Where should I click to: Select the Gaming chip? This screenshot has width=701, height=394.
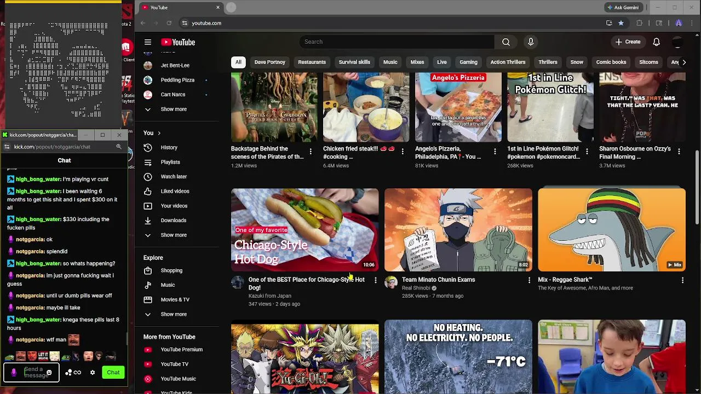pos(468,62)
